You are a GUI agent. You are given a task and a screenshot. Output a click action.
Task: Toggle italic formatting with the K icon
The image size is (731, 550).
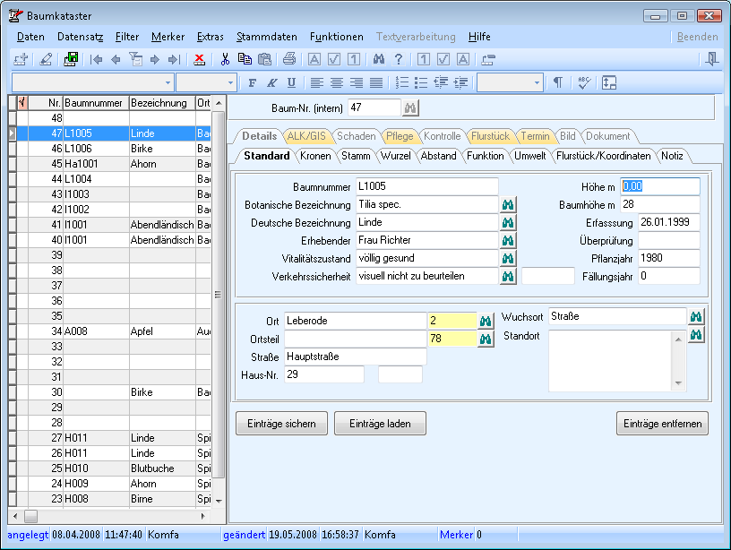click(x=271, y=83)
